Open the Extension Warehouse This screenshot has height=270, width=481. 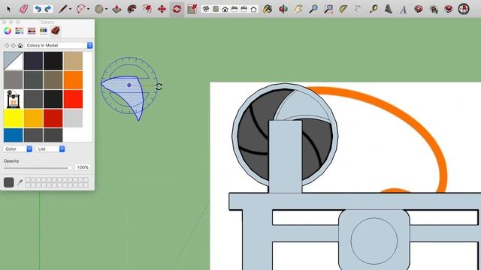(x=449, y=9)
